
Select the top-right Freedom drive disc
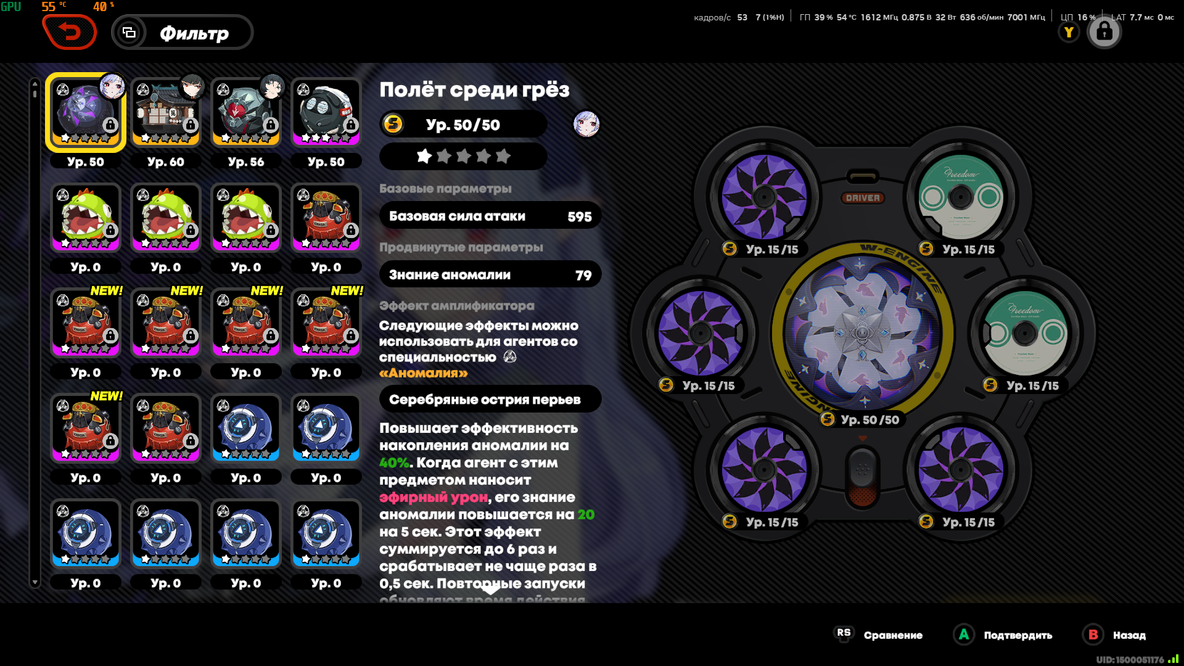pos(960,197)
